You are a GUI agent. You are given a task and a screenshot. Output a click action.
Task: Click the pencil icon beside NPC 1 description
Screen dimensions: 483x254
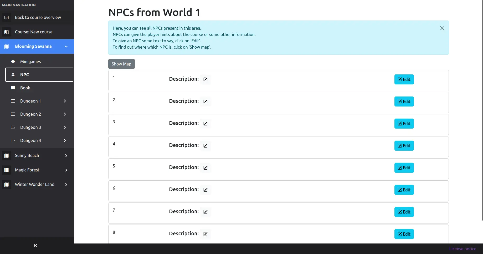[x=205, y=79]
